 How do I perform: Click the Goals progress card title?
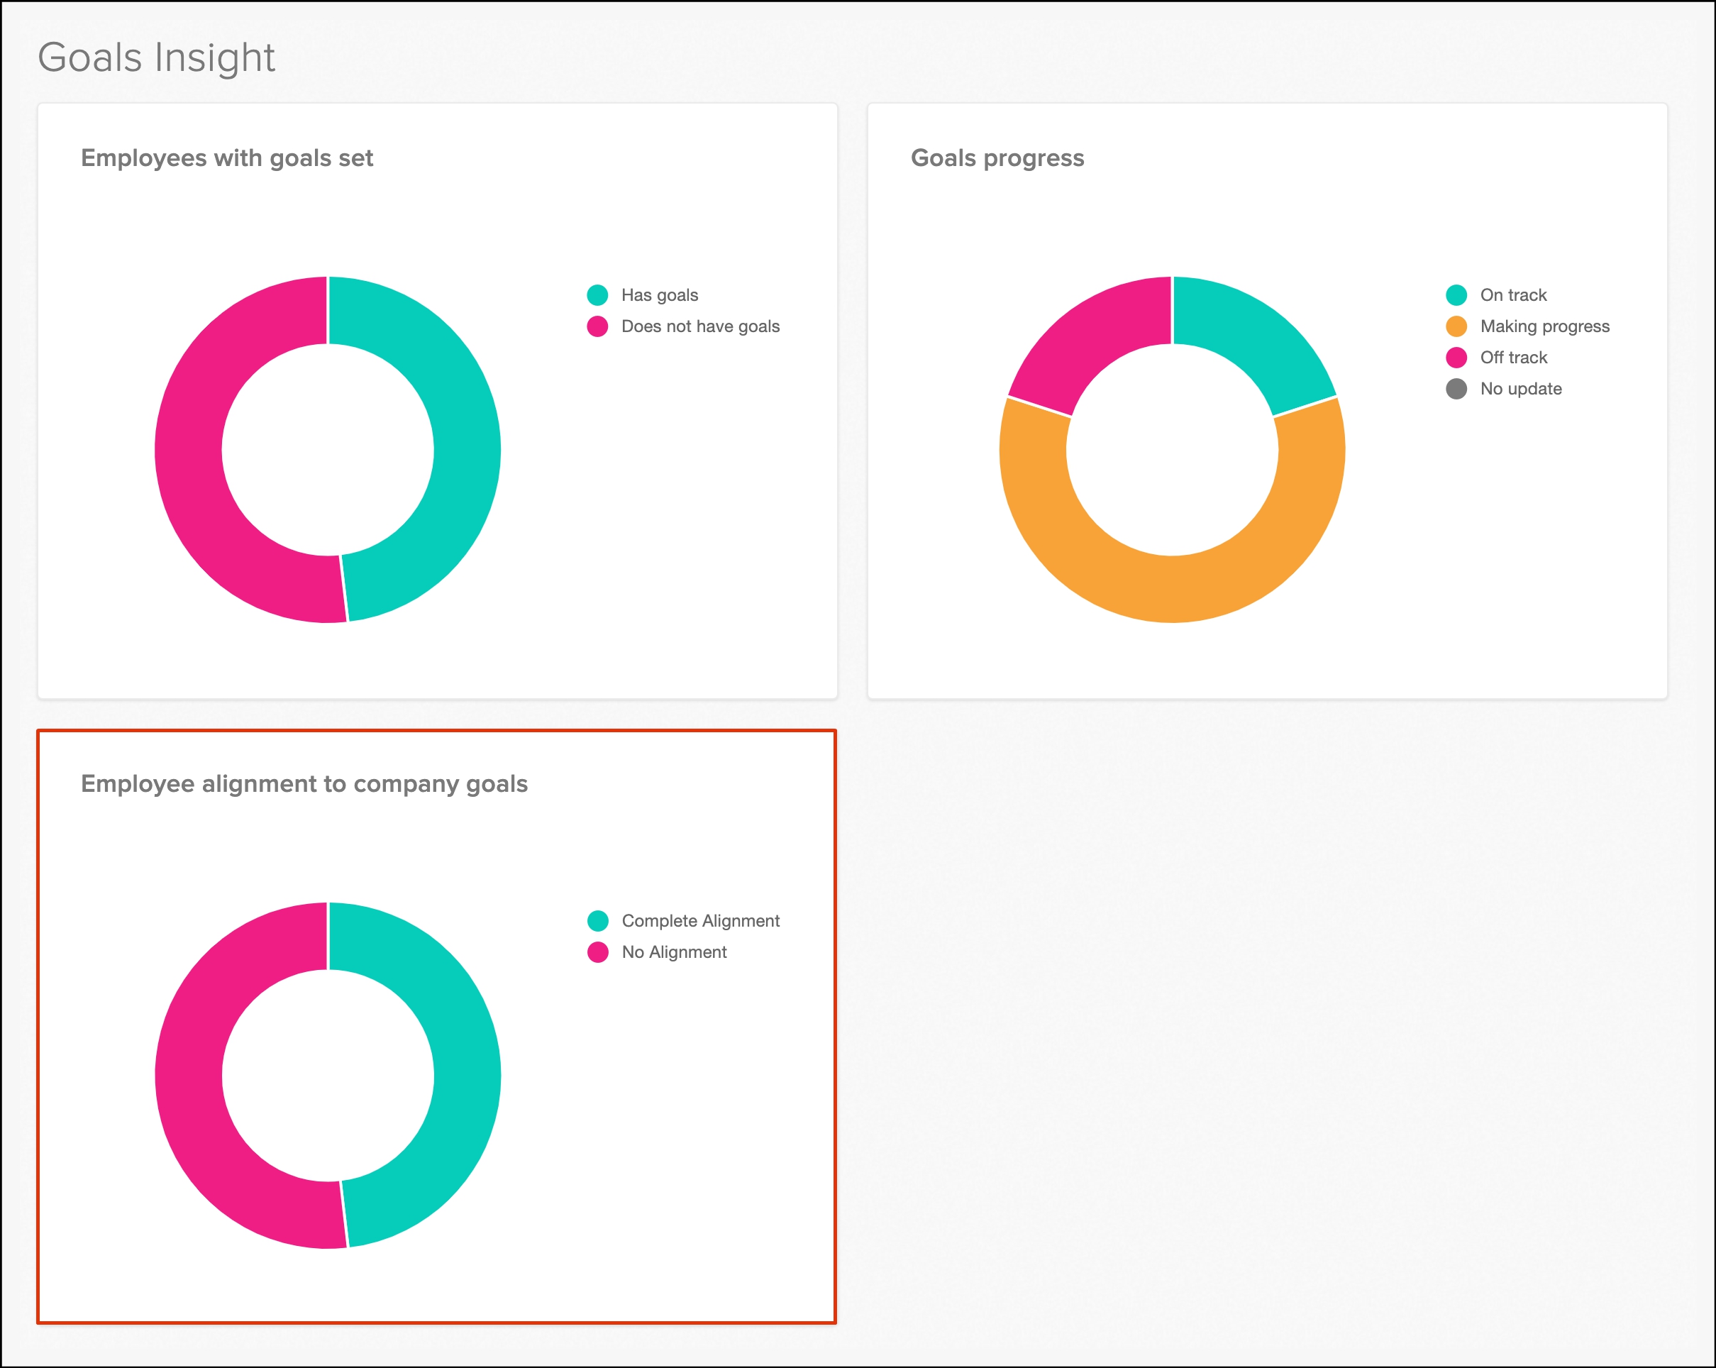[997, 158]
